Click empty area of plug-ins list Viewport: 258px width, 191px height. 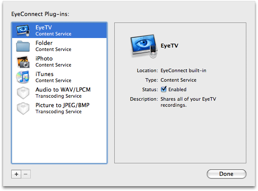click(59, 140)
